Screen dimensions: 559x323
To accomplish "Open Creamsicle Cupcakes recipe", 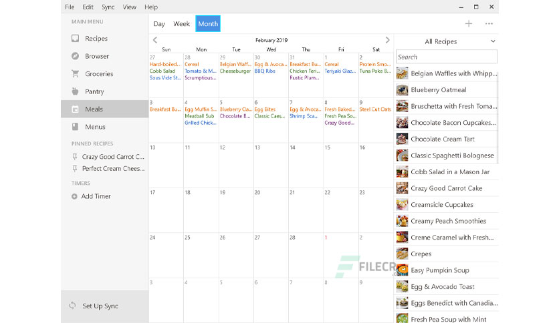I will coord(447,204).
